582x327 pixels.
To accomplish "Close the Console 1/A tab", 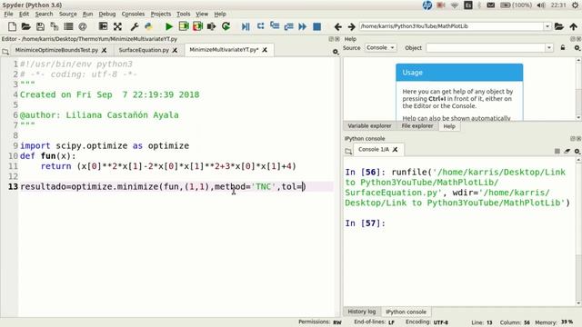I will [396, 149].
